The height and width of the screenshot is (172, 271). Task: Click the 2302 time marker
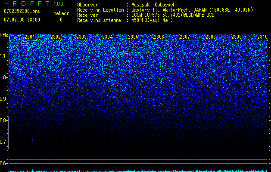[56, 37]
